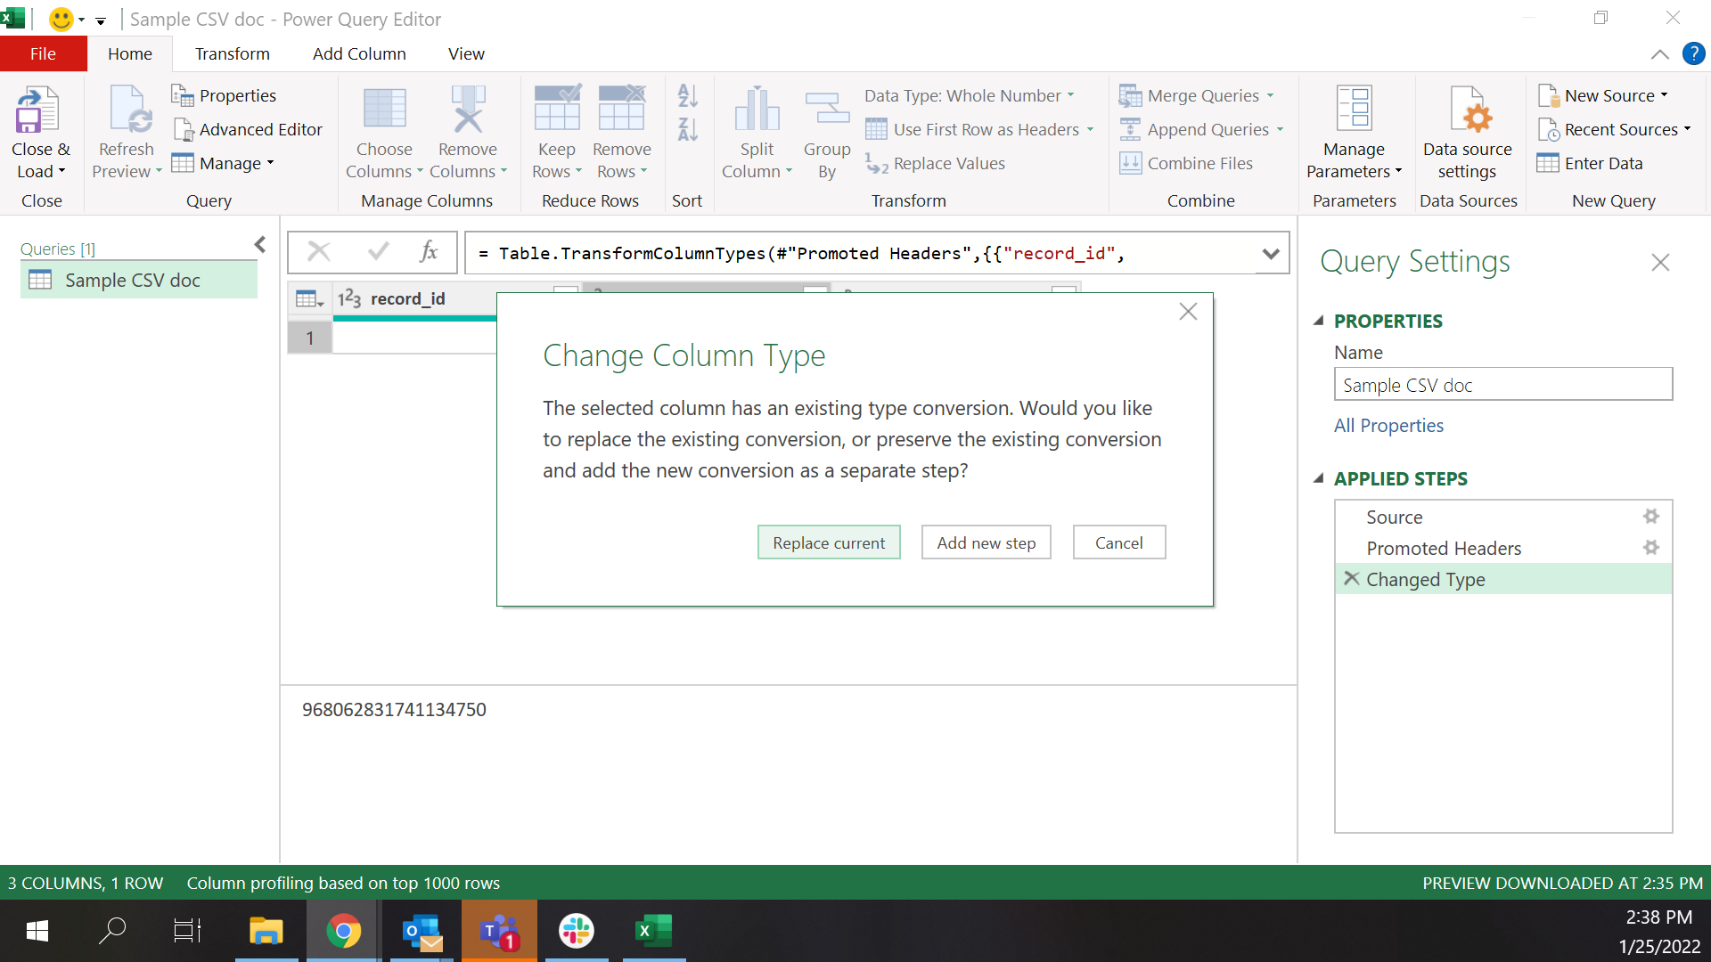Click the Sort Ascending icon
Viewport: 1711px width, 962px height.
687,95
